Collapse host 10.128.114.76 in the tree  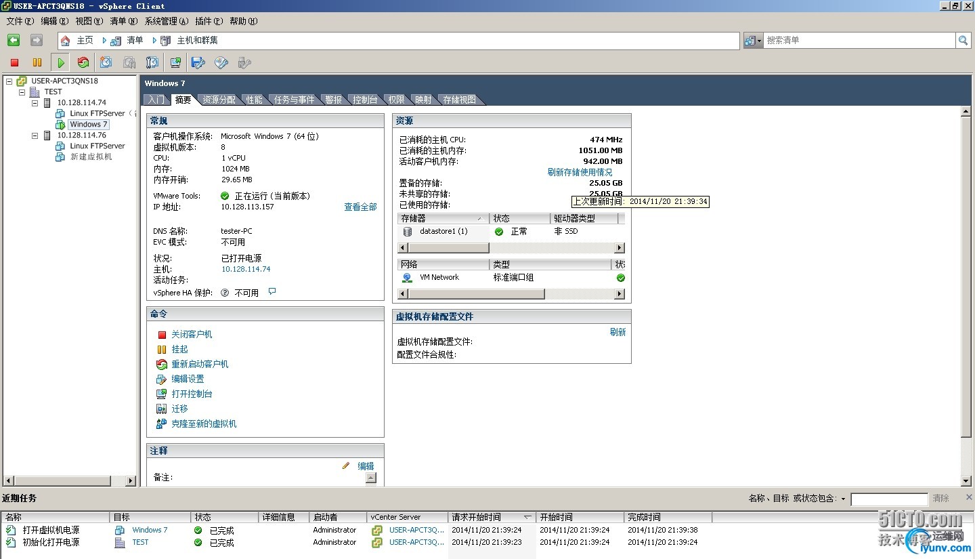(x=35, y=136)
